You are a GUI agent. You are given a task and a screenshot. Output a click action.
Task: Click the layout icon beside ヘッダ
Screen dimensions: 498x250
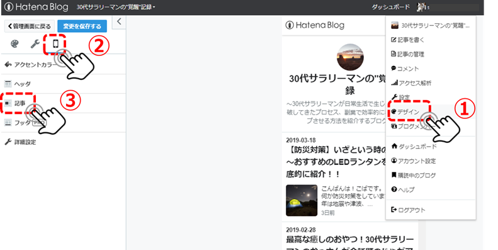(x=8, y=84)
